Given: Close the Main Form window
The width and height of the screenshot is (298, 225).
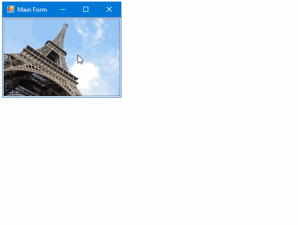Looking at the screenshot, I should [109, 9].
